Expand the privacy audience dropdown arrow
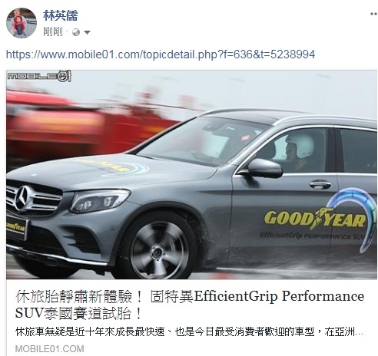 point(87,32)
